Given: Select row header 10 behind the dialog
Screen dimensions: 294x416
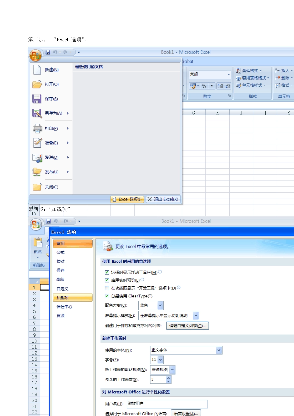Looking at the screenshot, I should 34,341.
